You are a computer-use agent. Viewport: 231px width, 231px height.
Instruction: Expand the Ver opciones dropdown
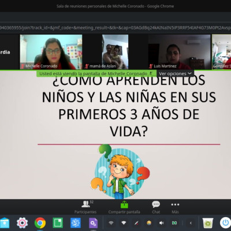(x=175, y=73)
